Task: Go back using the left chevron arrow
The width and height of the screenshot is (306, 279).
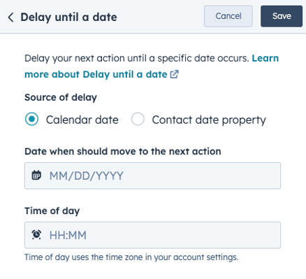Action: pos(10,17)
